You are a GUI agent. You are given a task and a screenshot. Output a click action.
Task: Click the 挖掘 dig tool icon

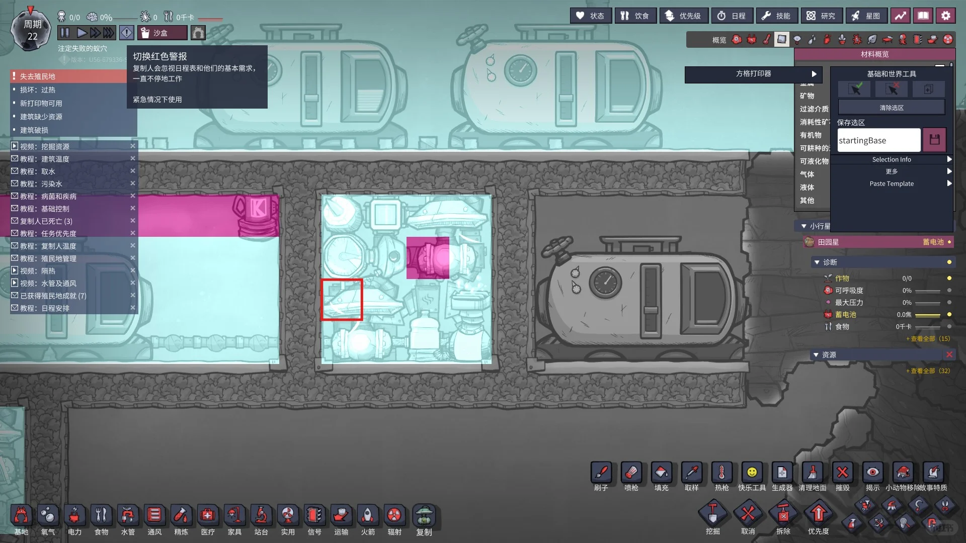(712, 514)
